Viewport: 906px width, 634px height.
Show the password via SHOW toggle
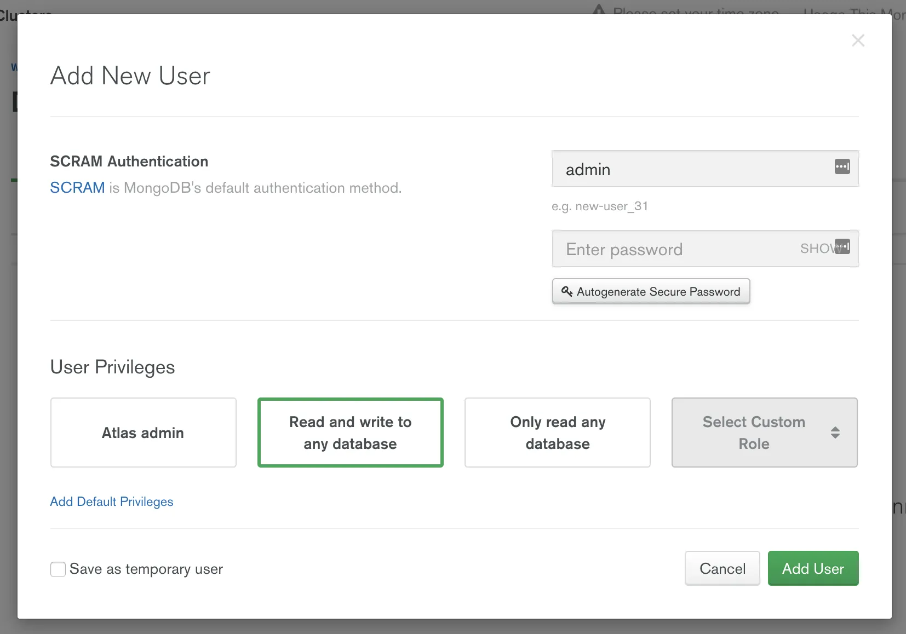pyautogui.click(x=816, y=249)
